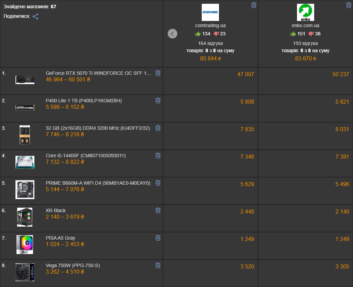Click XR Black case thumbnail
The width and height of the screenshot is (353, 287).
[x=25, y=217]
